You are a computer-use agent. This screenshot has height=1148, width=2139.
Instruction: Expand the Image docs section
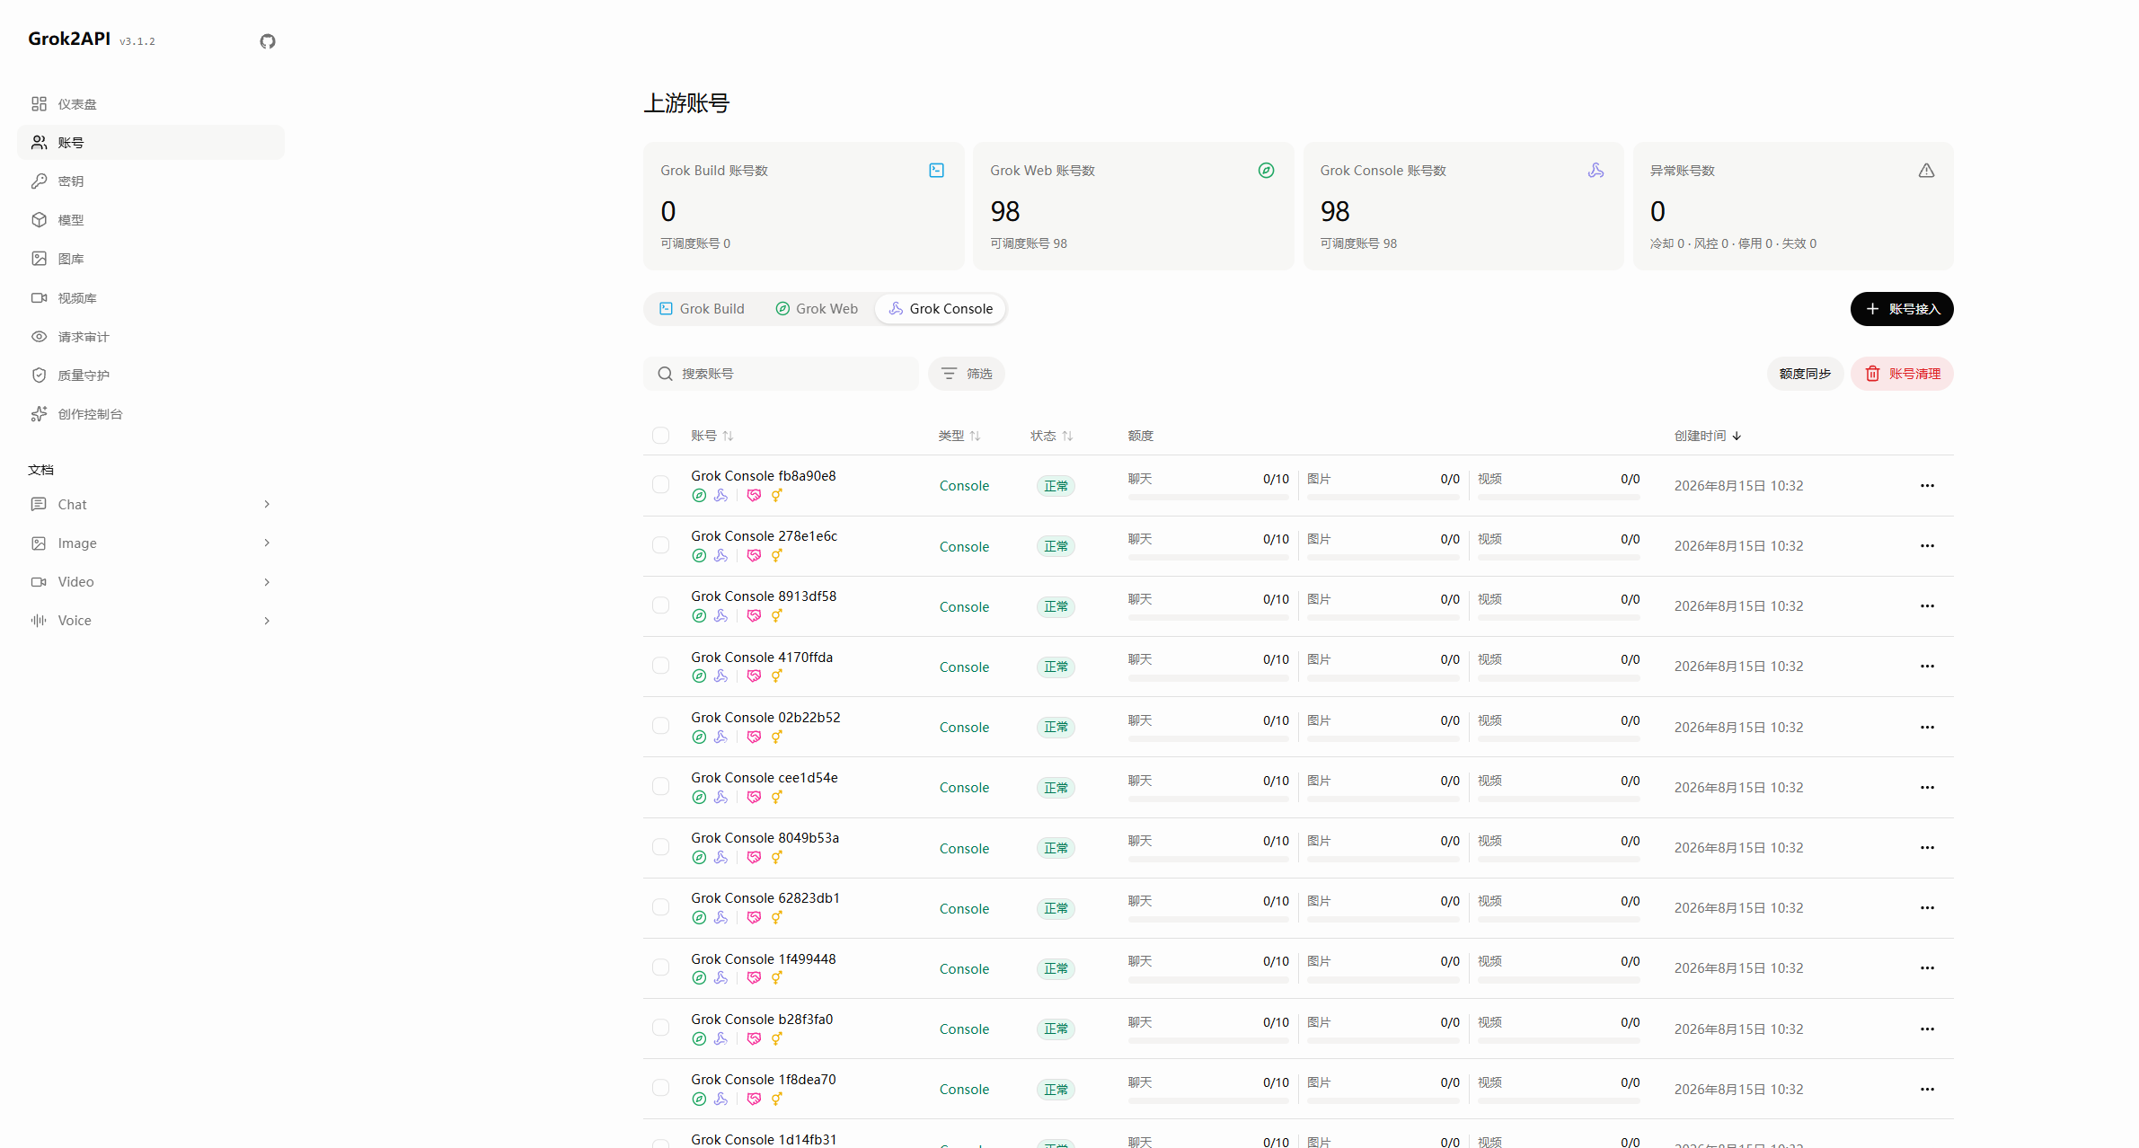point(151,543)
